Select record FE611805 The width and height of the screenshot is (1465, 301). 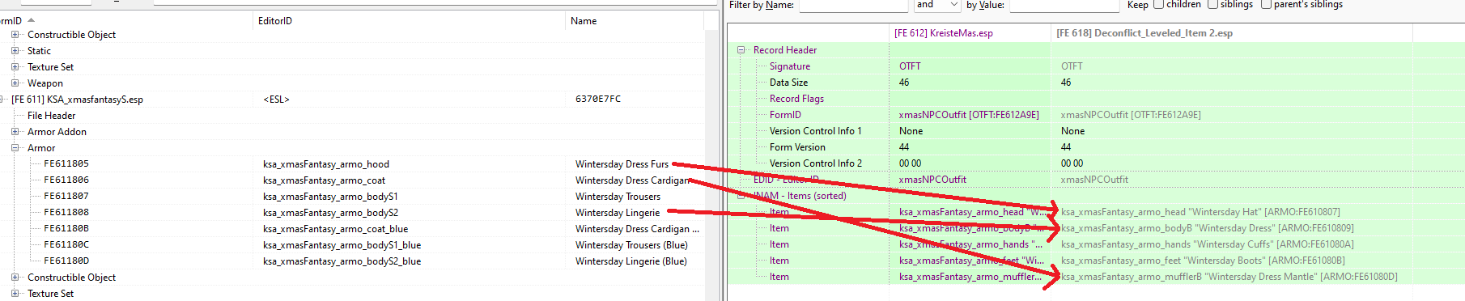click(x=66, y=164)
